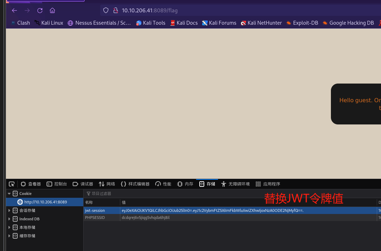
Task: Go to the home page icon
Action: coord(52,11)
